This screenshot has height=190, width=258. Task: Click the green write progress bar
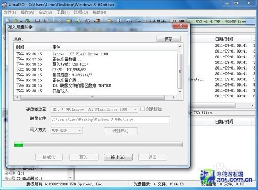pyautogui.click(x=99, y=145)
